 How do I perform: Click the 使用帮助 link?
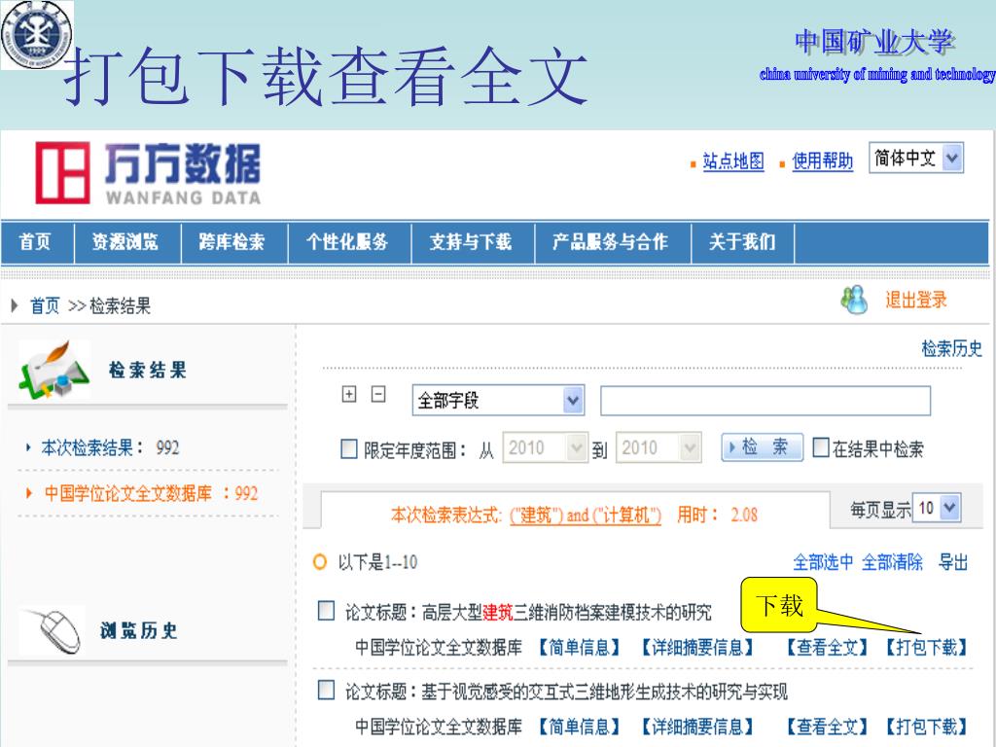click(823, 160)
